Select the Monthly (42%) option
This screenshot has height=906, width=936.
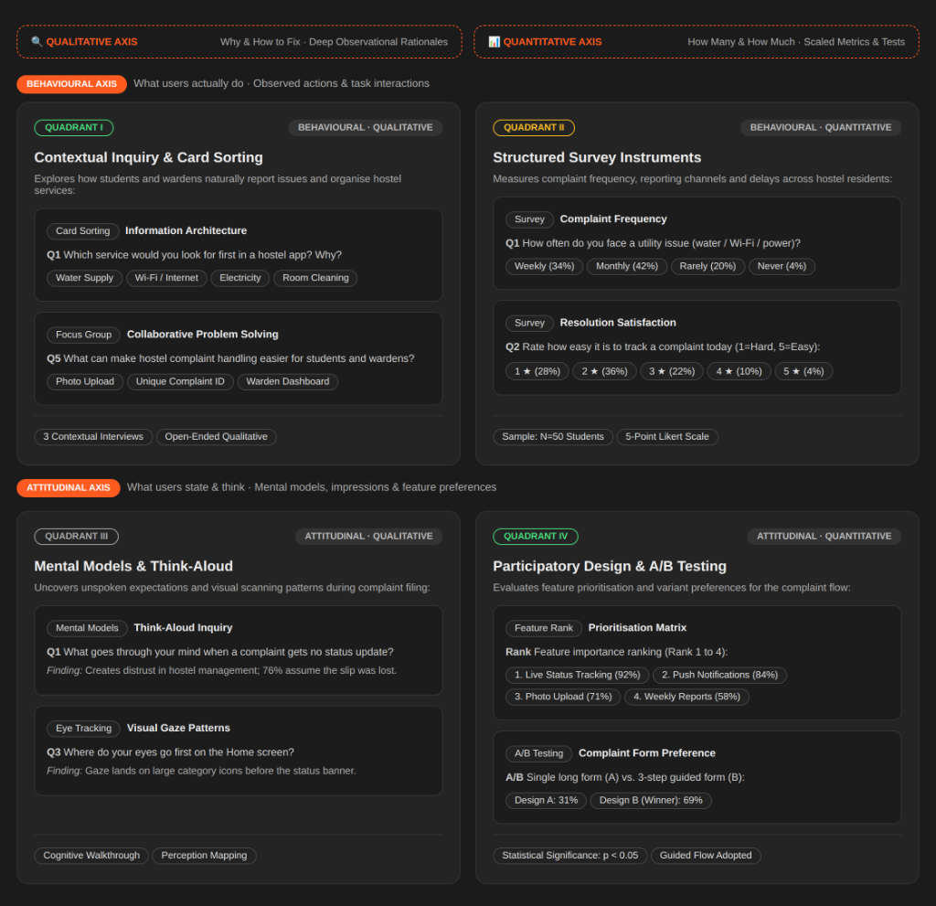[627, 267]
